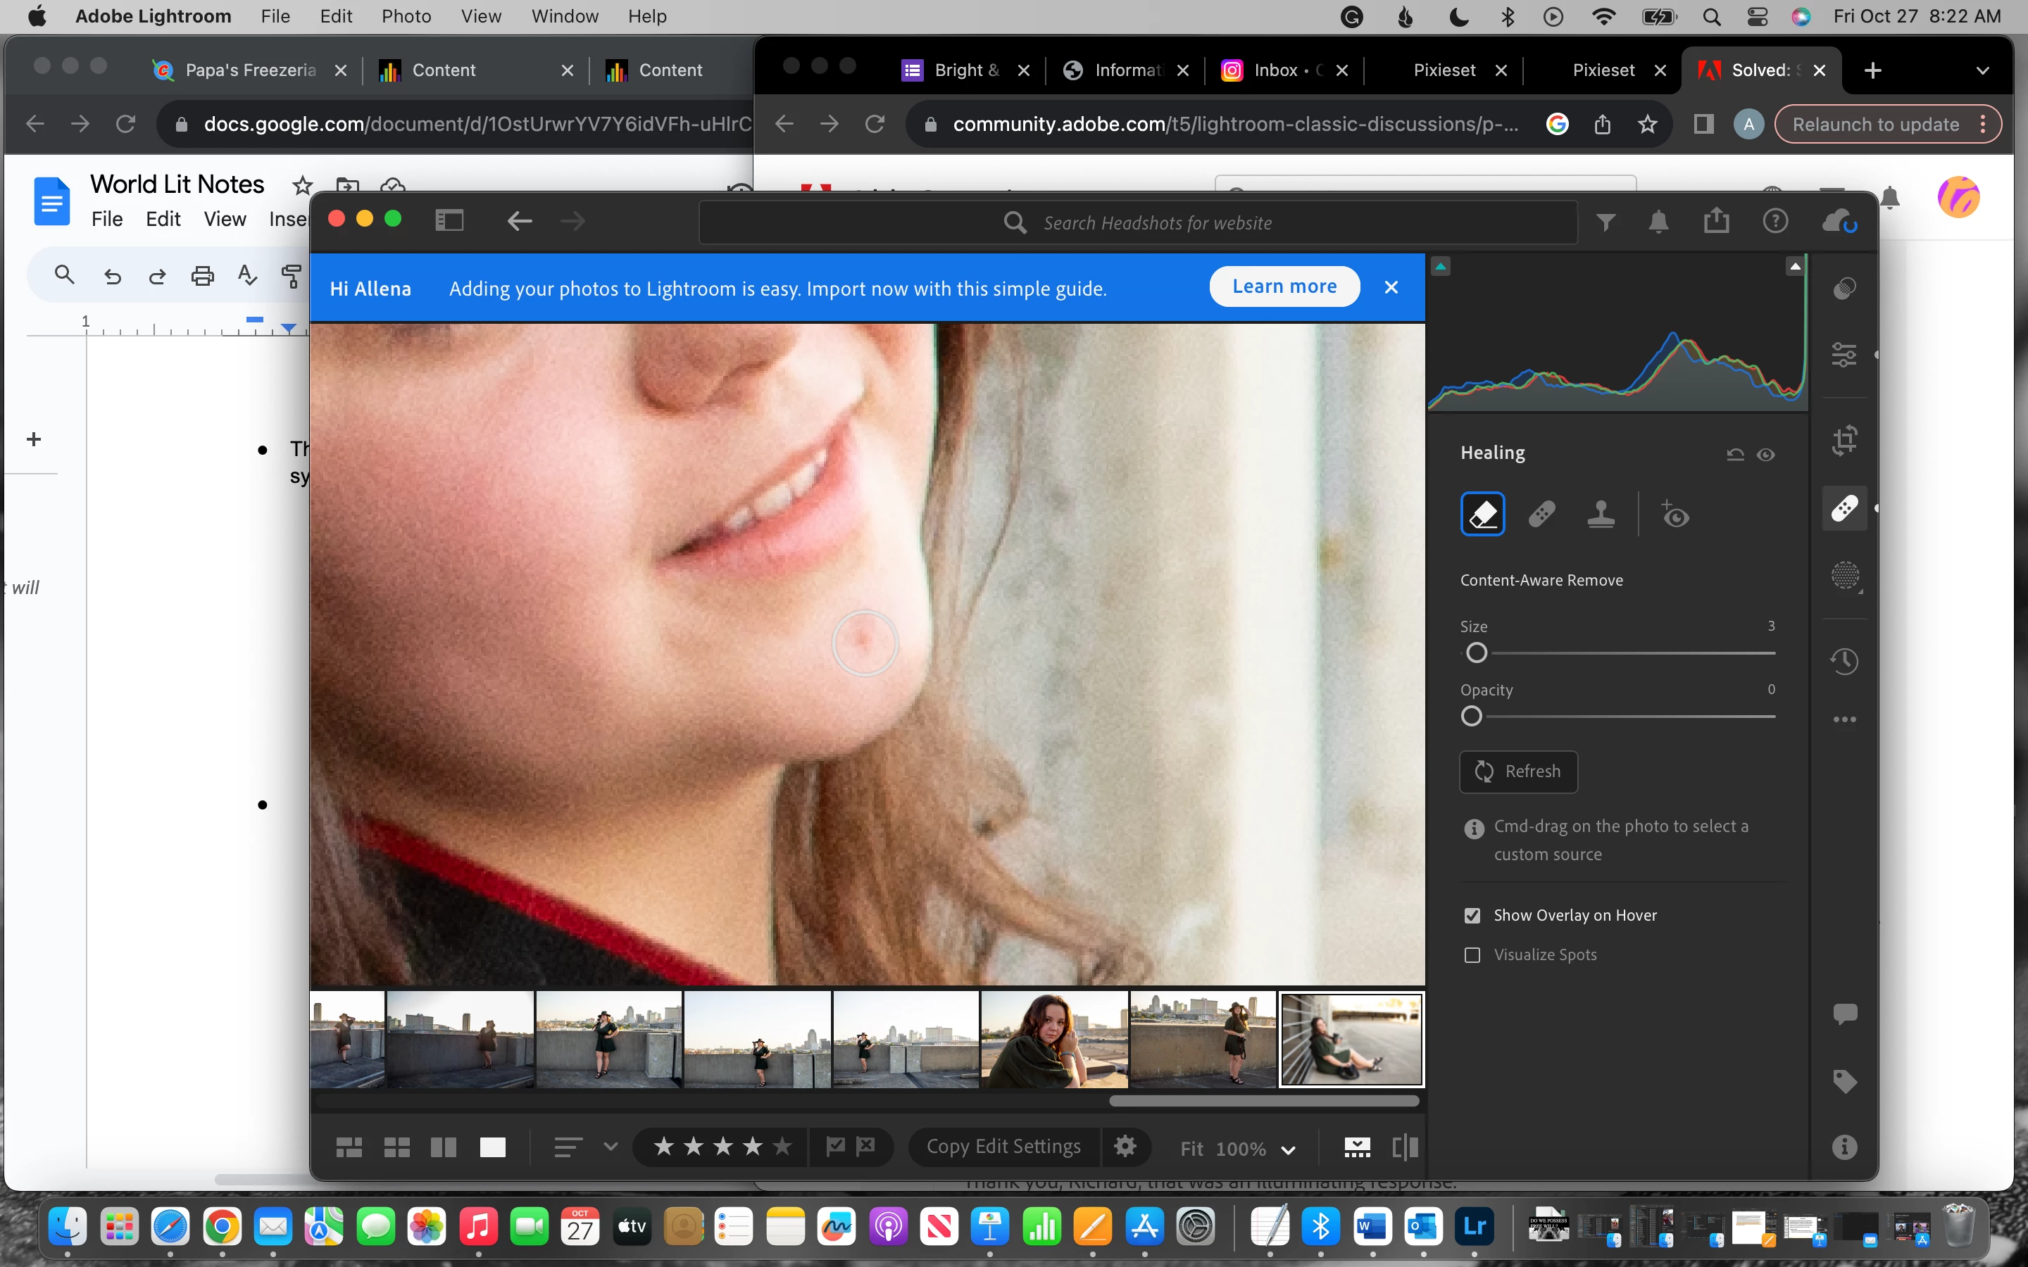Image resolution: width=2028 pixels, height=1267 pixels.
Task: Select the Content-Aware Remove eraser tool
Action: coord(1482,514)
